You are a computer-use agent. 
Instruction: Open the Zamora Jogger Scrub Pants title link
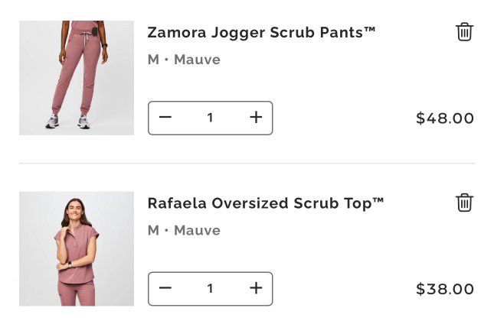point(260,32)
